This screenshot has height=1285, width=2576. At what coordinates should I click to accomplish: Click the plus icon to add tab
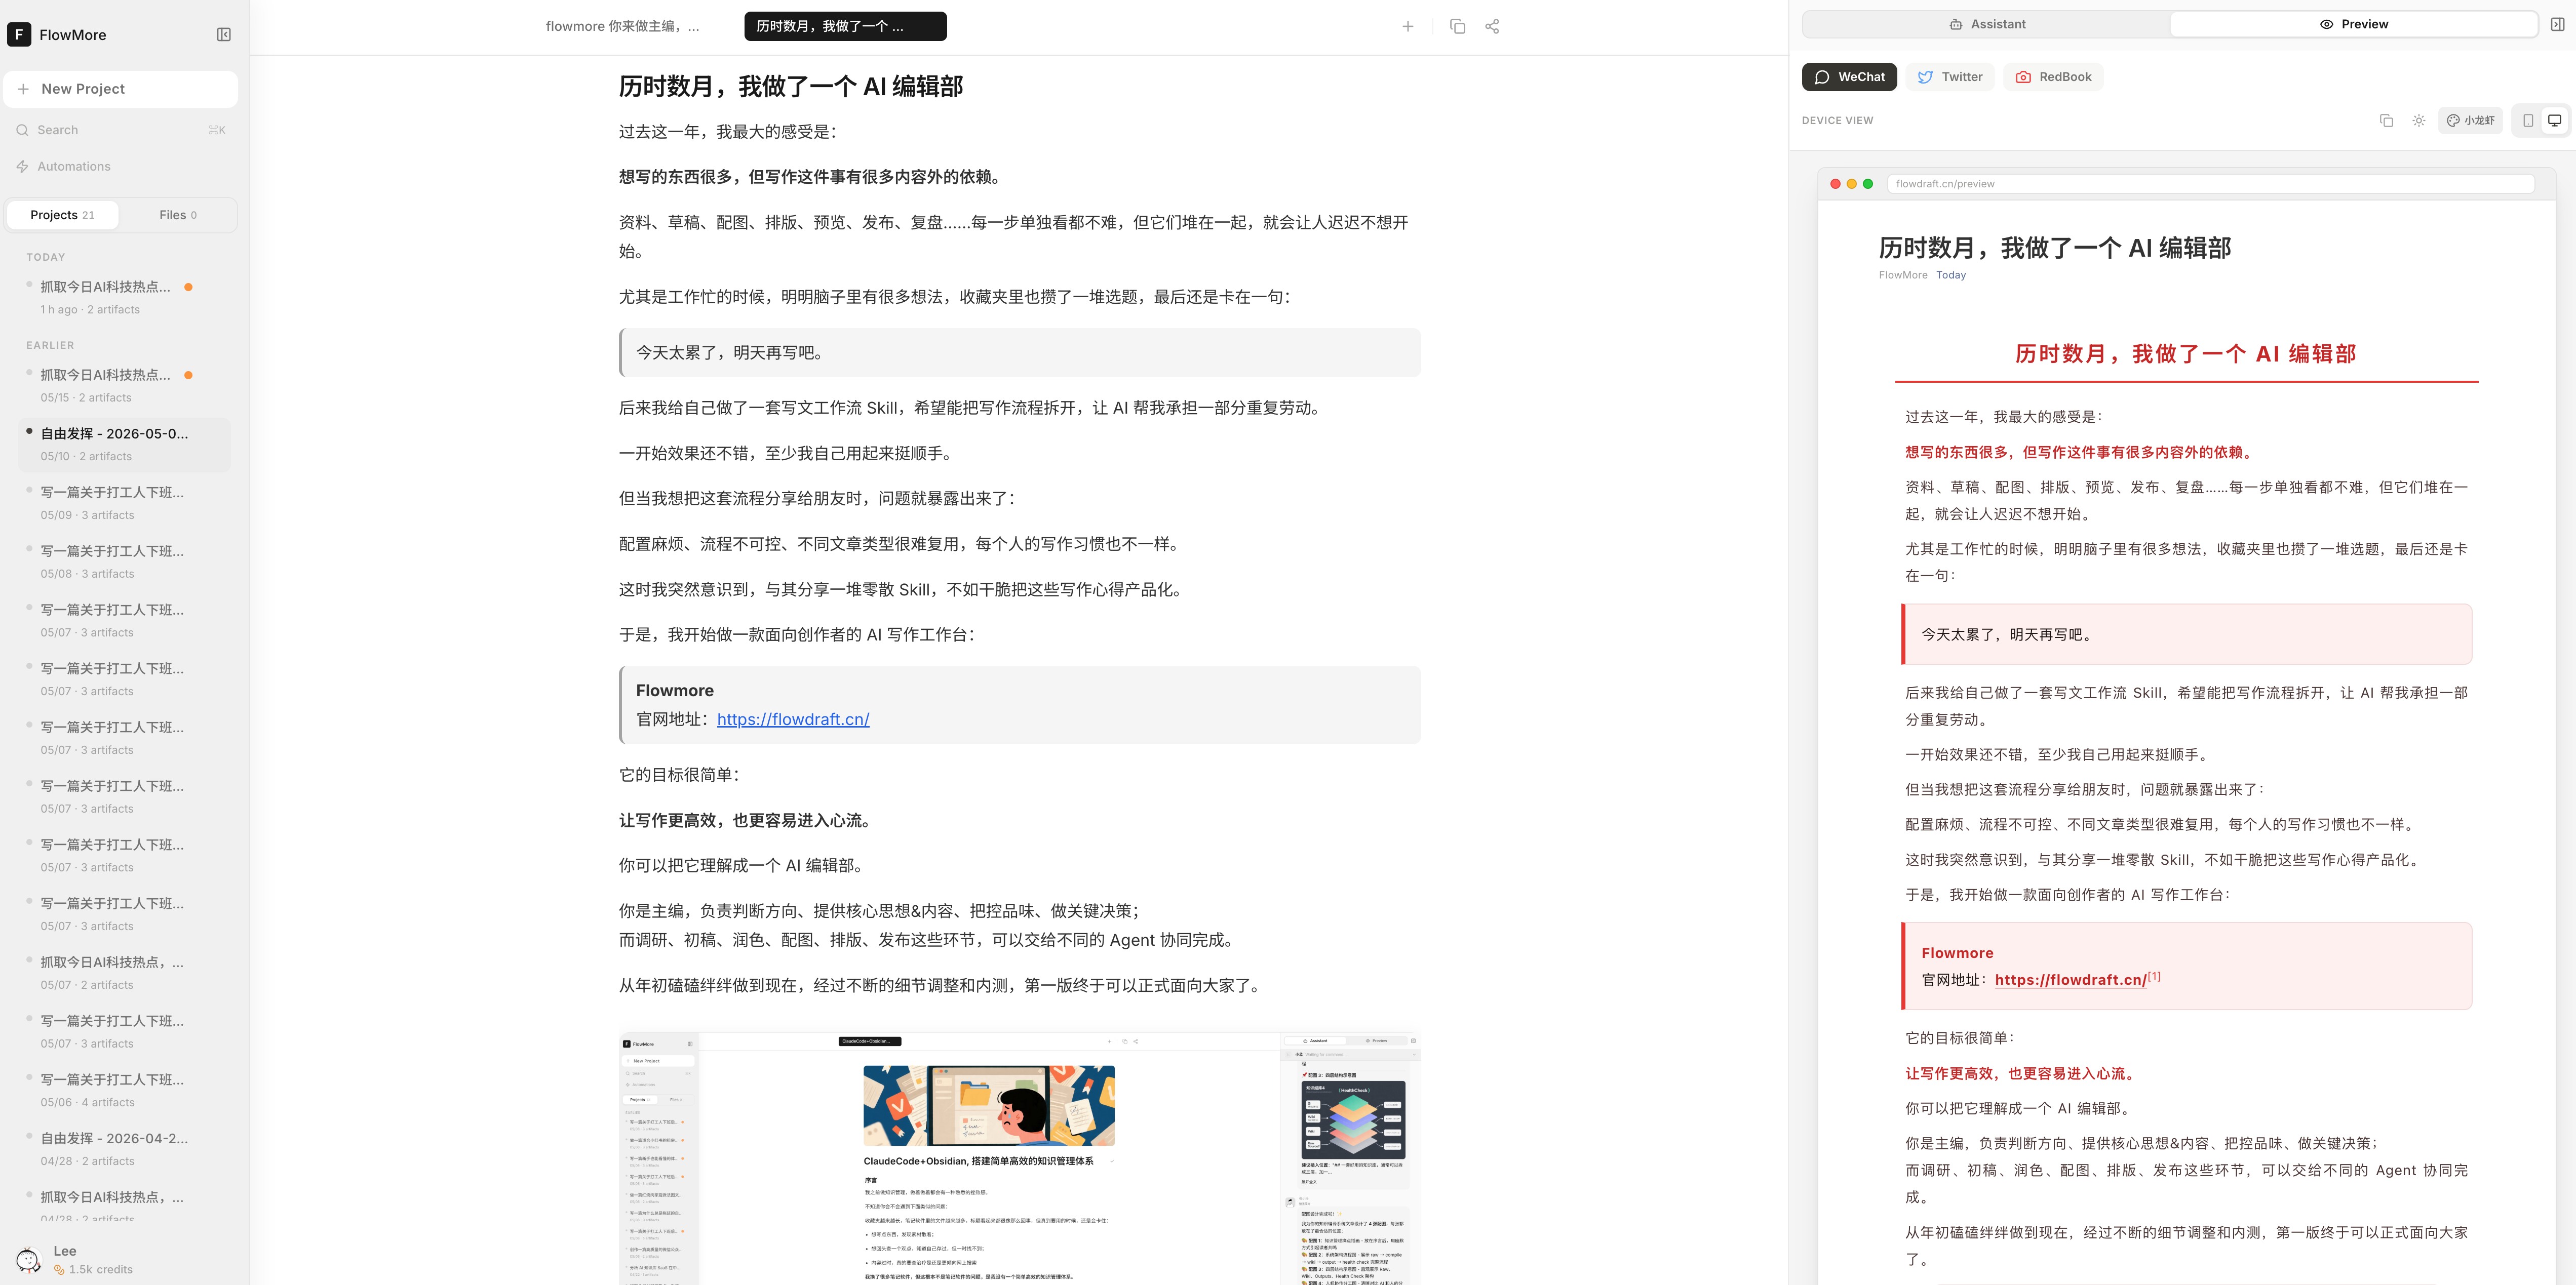coord(1407,27)
